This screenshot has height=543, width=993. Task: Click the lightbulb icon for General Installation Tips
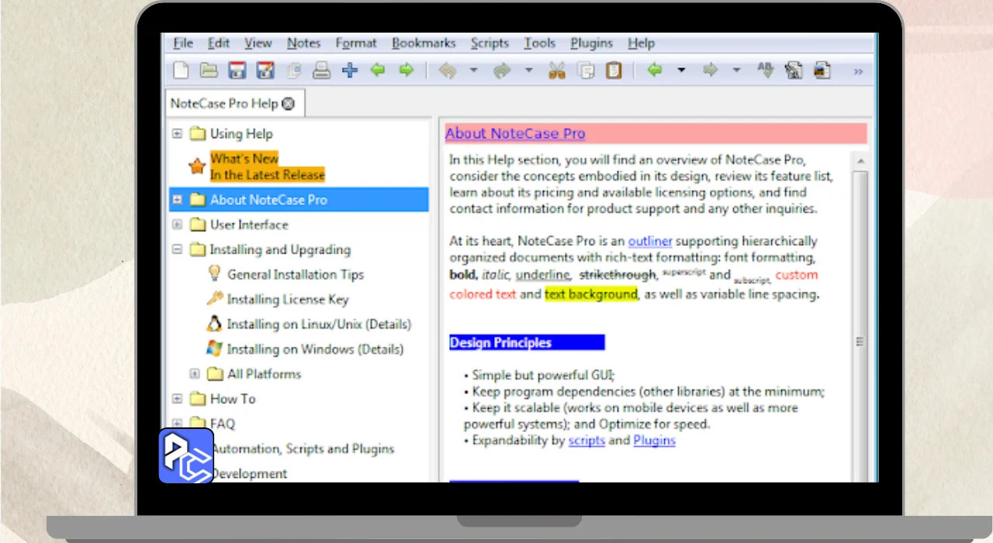point(215,274)
